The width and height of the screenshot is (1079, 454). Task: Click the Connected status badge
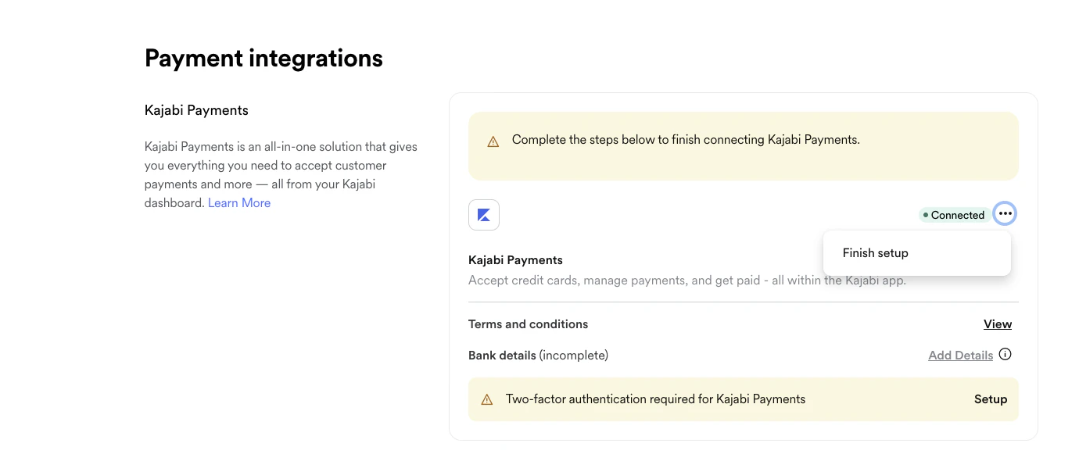tap(953, 215)
